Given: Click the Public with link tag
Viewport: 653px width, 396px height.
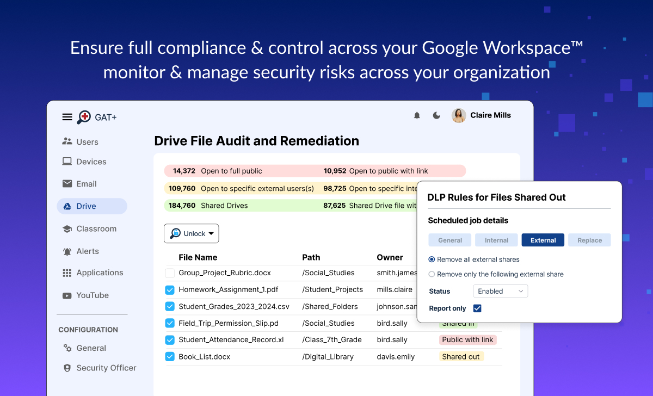Looking at the screenshot, I should (x=467, y=340).
